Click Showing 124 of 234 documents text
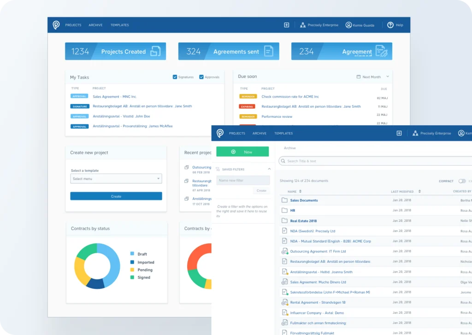 tap(304, 180)
